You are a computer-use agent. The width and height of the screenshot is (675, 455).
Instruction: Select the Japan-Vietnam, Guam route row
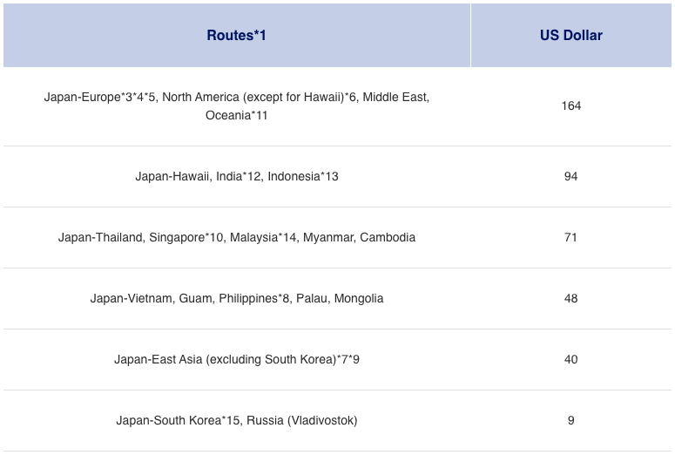tap(236, 298)
